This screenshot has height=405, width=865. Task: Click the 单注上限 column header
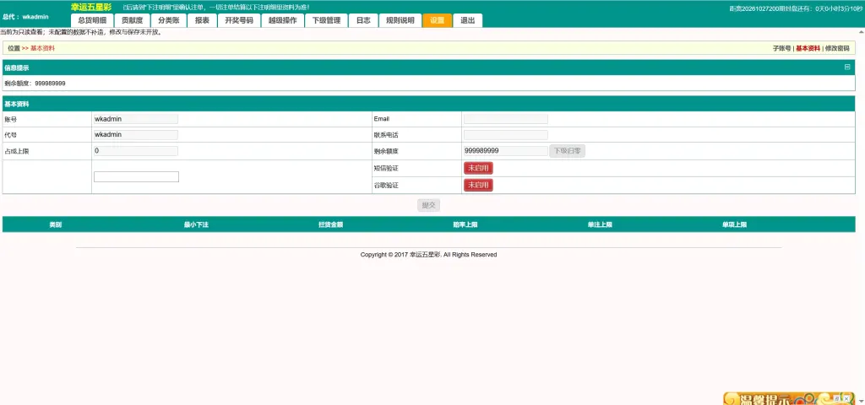coord(600,224)
